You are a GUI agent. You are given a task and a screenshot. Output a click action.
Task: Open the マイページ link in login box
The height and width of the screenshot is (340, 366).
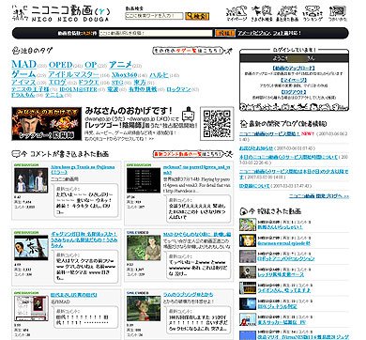pos(293,80)
